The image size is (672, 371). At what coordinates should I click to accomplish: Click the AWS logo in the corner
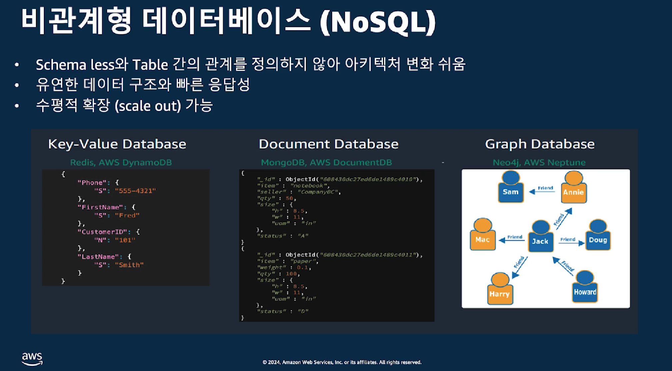[32, 359]
